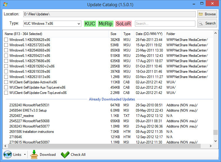Click 53MB size of KB2537203 row
This screenshot has width=221, height=162.
(x=114, y=45)
